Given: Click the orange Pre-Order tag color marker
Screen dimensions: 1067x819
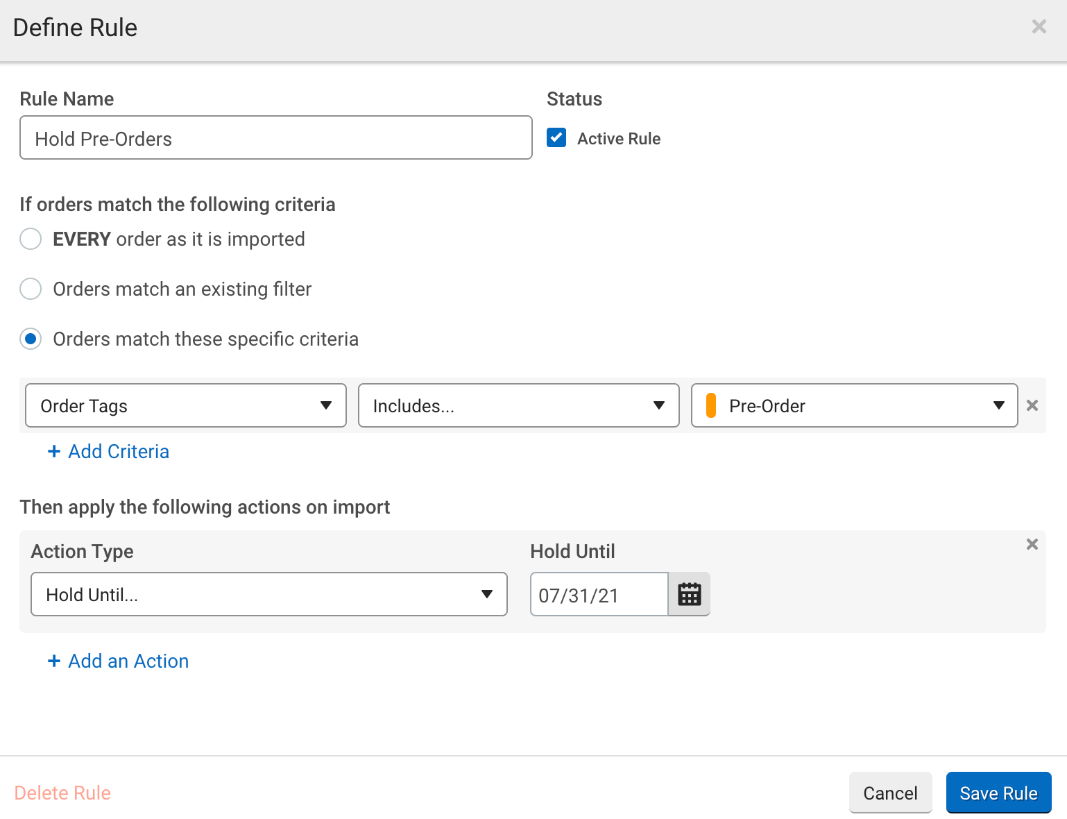Looking at the screenshot, I should coord(710,405).
